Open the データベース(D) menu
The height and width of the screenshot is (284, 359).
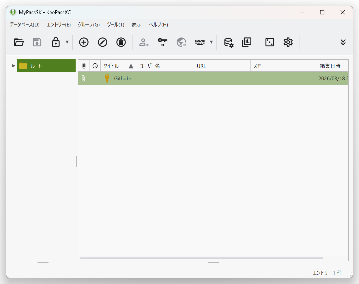click(x=25, y=25)
